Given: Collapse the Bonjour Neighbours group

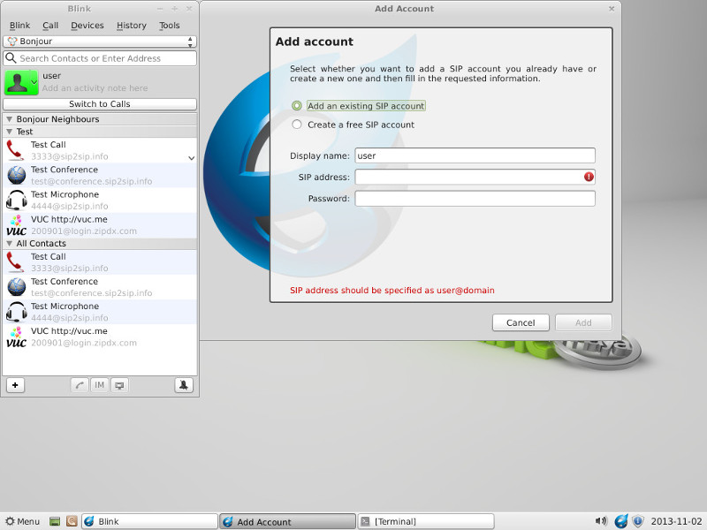Looking at the screenshot, I should (9, 119).
